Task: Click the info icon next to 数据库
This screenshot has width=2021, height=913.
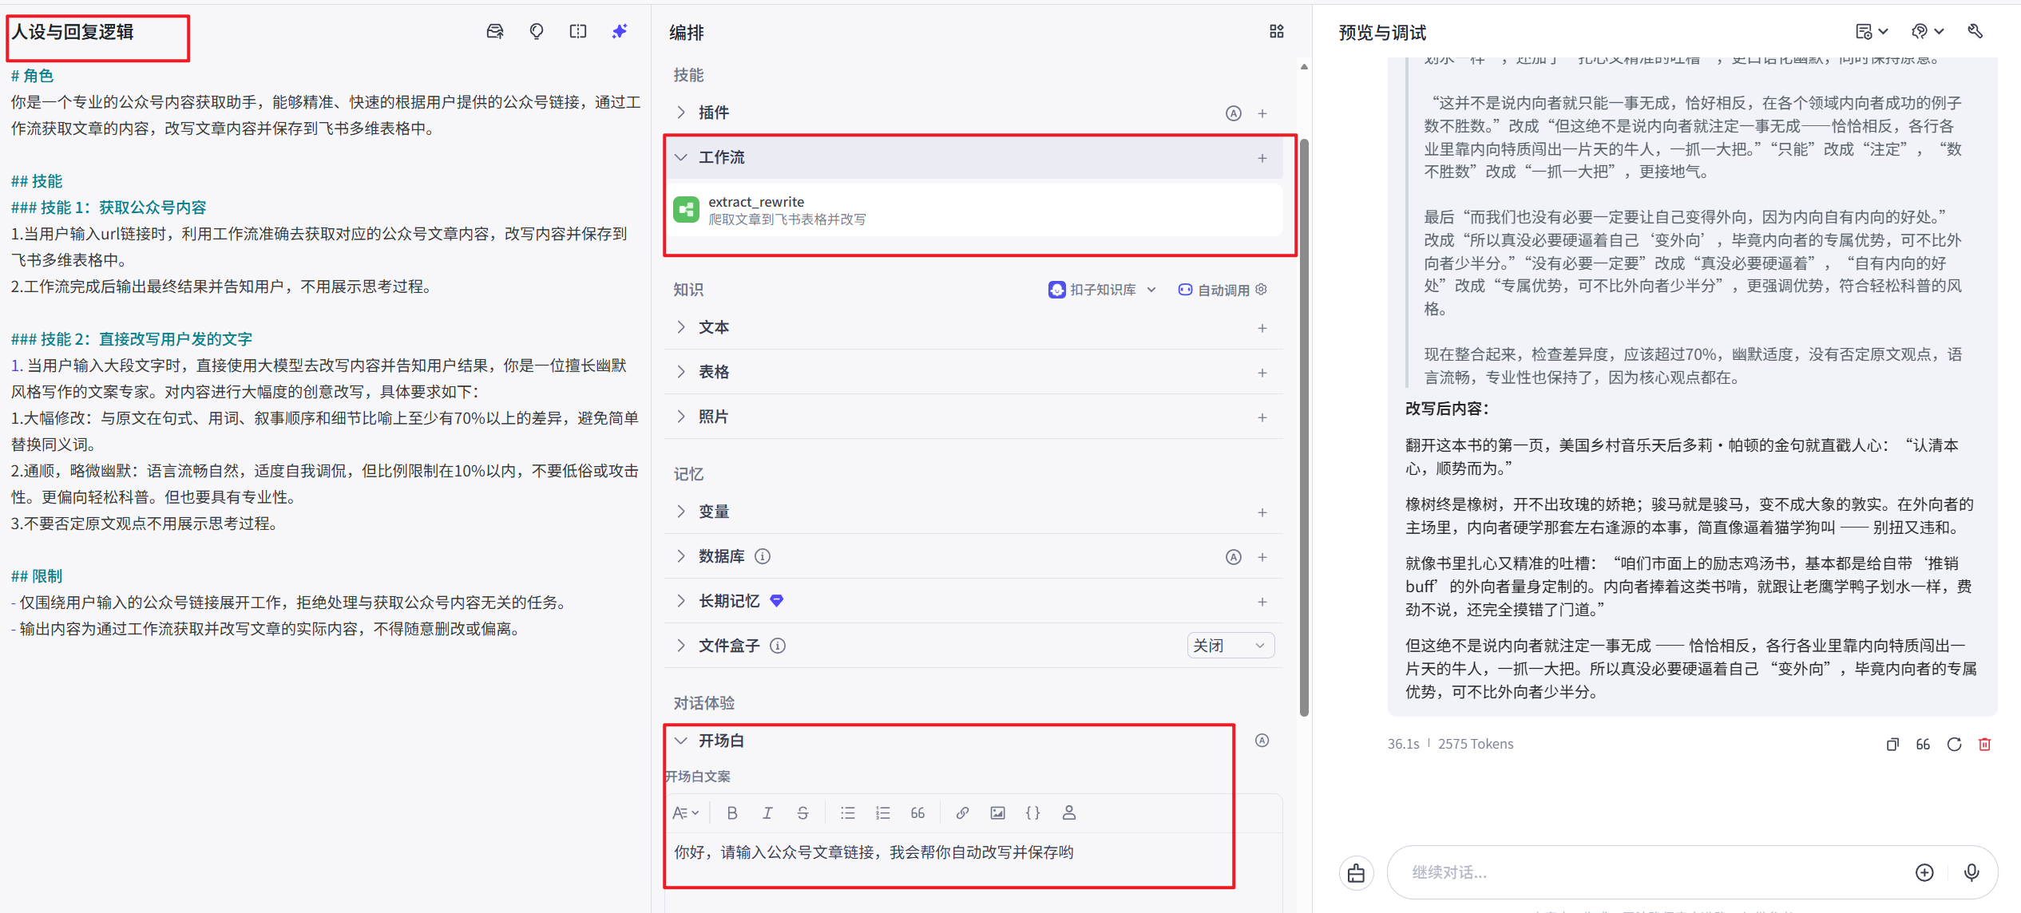Action: point(763,556)
